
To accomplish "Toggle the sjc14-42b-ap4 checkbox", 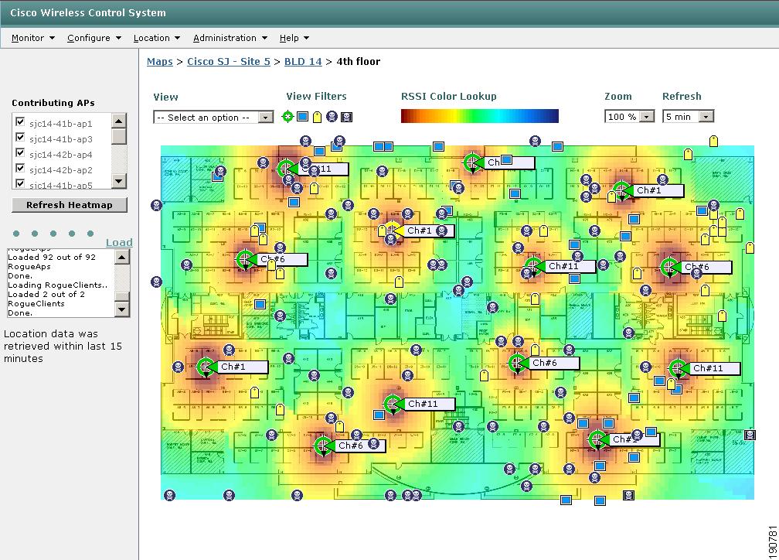I will pyautogui.click(x=20, y=152).
